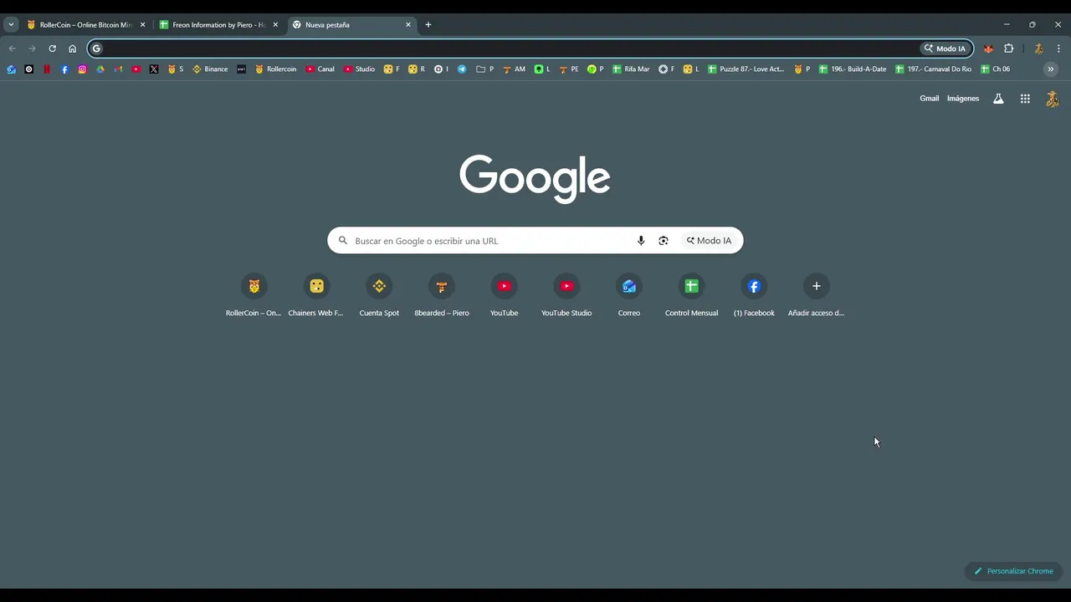Open the Google Drive bookmark icon
The width and height of the screenshot is (1071, 602).
coord(100,69)
